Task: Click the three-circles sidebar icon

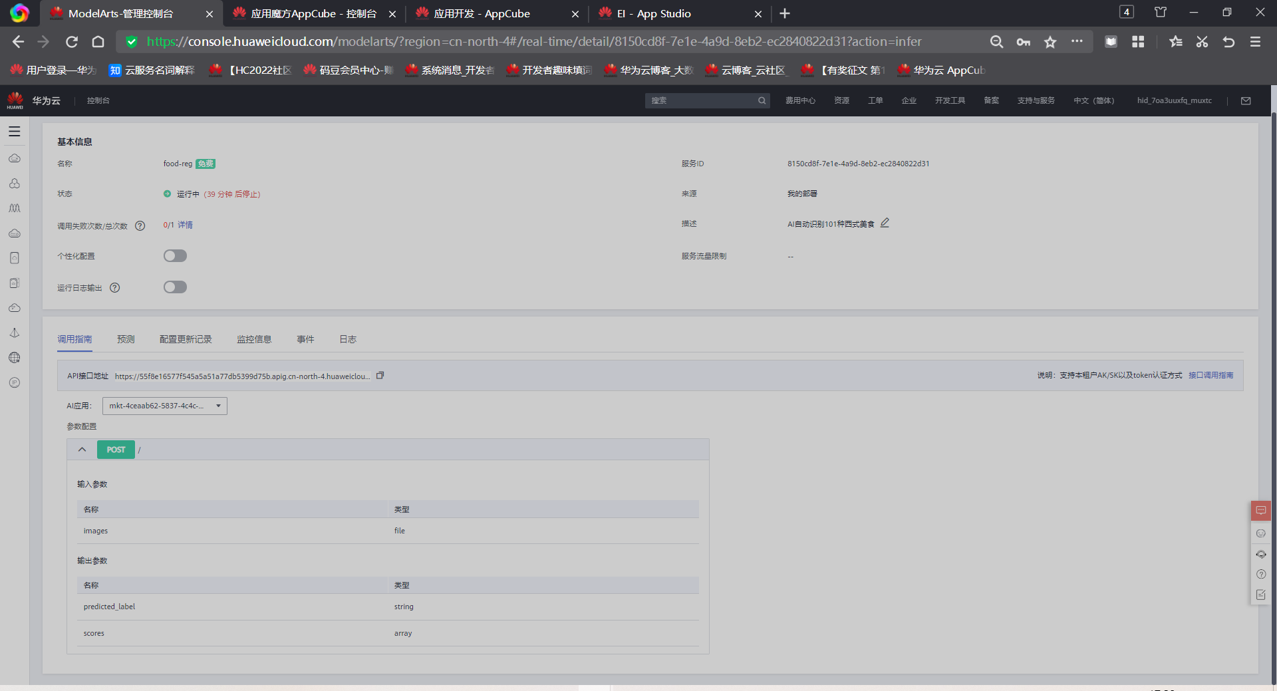Action: click(x=15, y=184)
